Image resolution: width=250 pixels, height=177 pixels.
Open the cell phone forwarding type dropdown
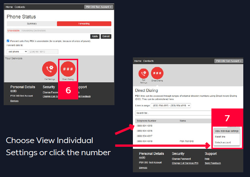point(17,52)
